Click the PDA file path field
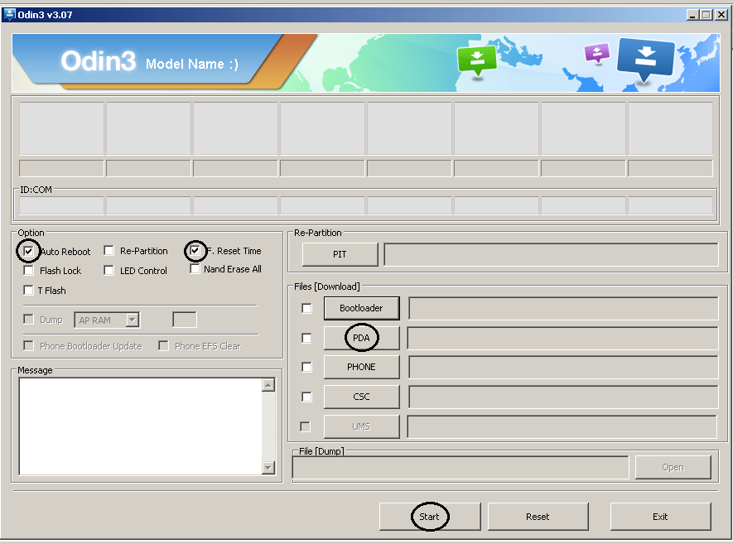733x544 pixels. pyautogui.click(x=562, y=338)
